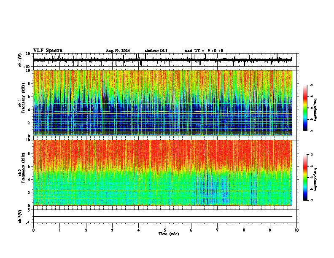Click the time axis tick label "8"
This screenshot has height=258, width=334.
pyautogui.click(x=244, y=230)
